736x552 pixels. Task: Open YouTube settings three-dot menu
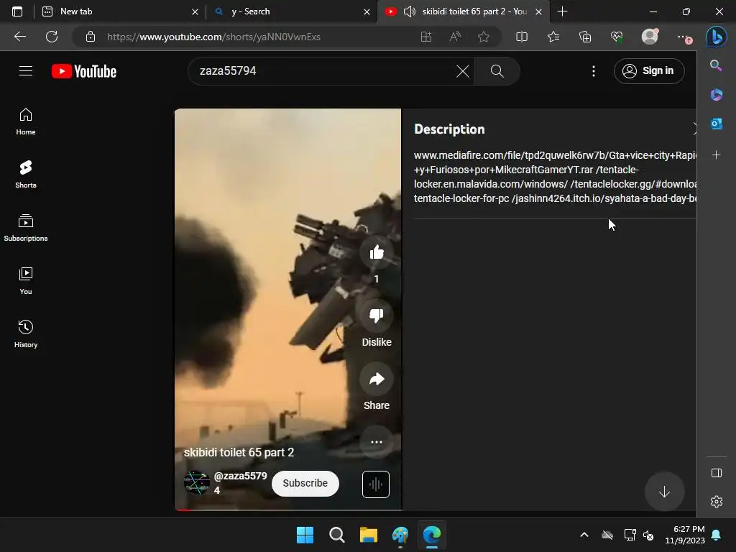click(593, 71)
